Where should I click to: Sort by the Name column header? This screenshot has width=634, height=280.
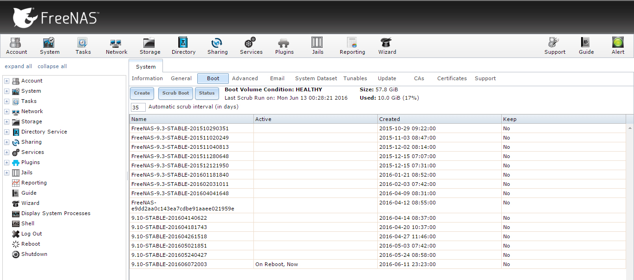click(x=191, y=119)
